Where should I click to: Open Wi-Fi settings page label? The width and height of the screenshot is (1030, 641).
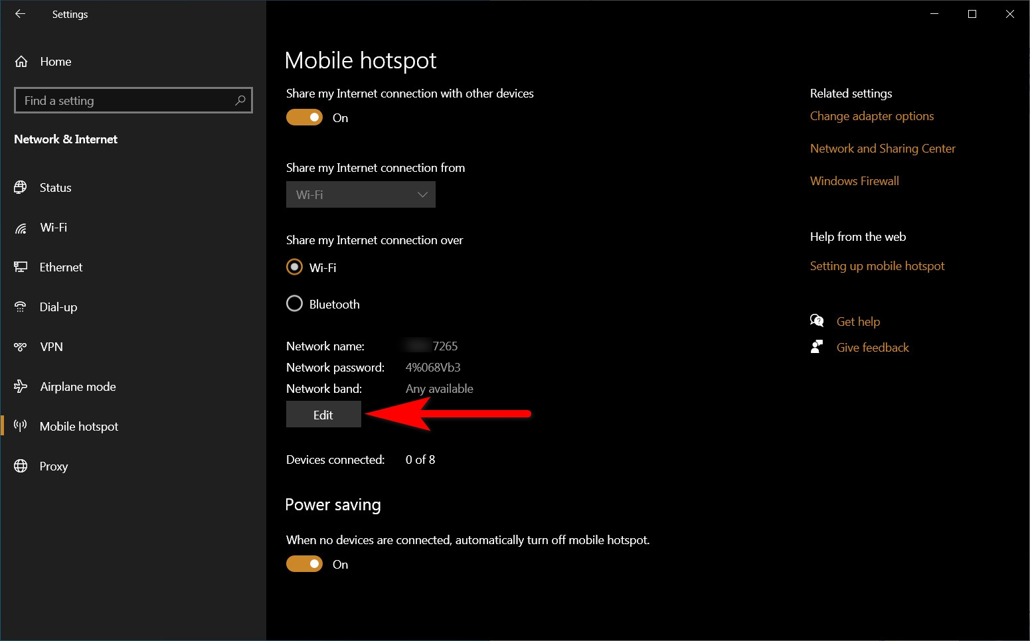click(54, 228)
